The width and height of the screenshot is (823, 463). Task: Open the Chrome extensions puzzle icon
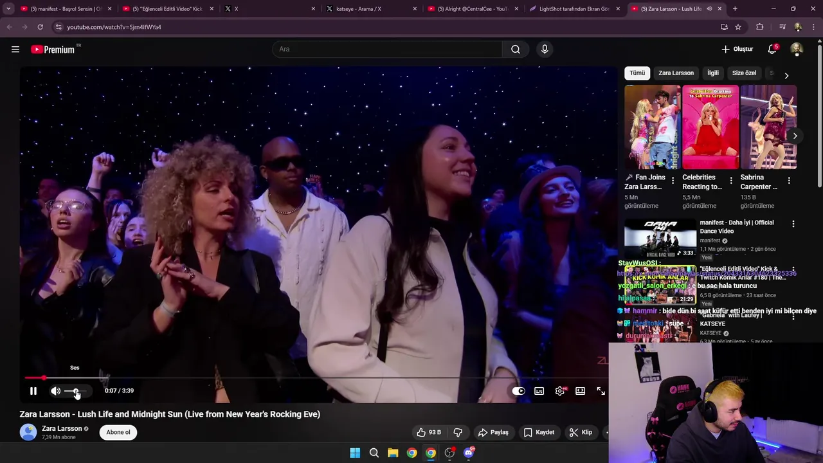click(760, 27)
